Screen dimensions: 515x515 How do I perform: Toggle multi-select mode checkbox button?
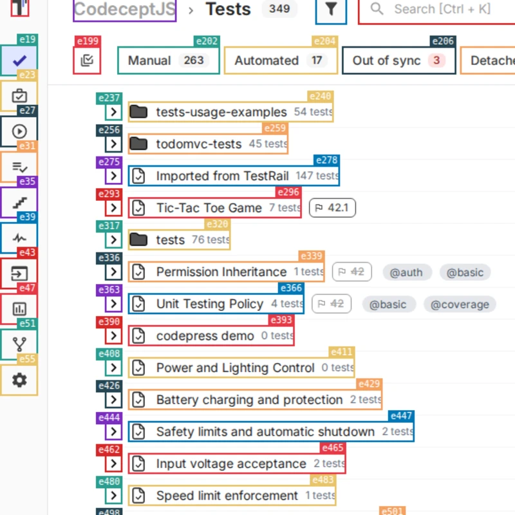click(x=87, y=61)
